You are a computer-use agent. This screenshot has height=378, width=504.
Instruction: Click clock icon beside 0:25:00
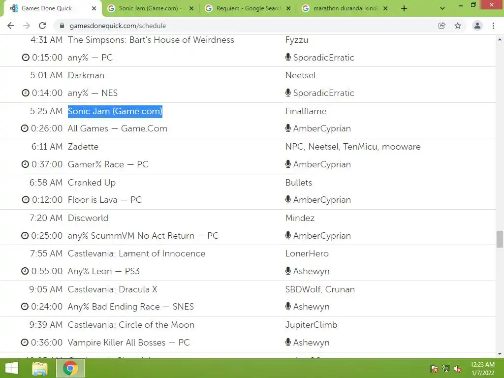pos(25,236)
